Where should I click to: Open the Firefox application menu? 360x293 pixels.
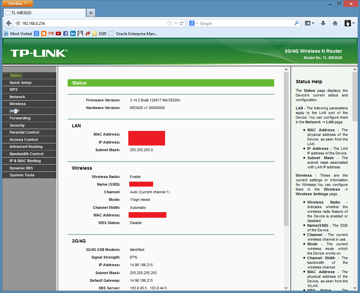pos(18,3)
